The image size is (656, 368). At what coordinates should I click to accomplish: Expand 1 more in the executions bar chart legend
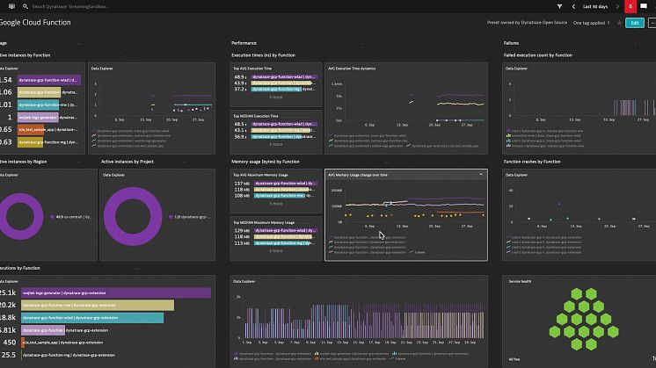[397, 358]
